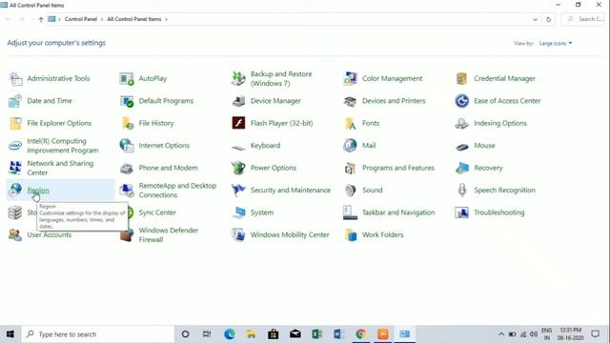Open the System icon
The image size is (610, 343).
click(238, 212)
